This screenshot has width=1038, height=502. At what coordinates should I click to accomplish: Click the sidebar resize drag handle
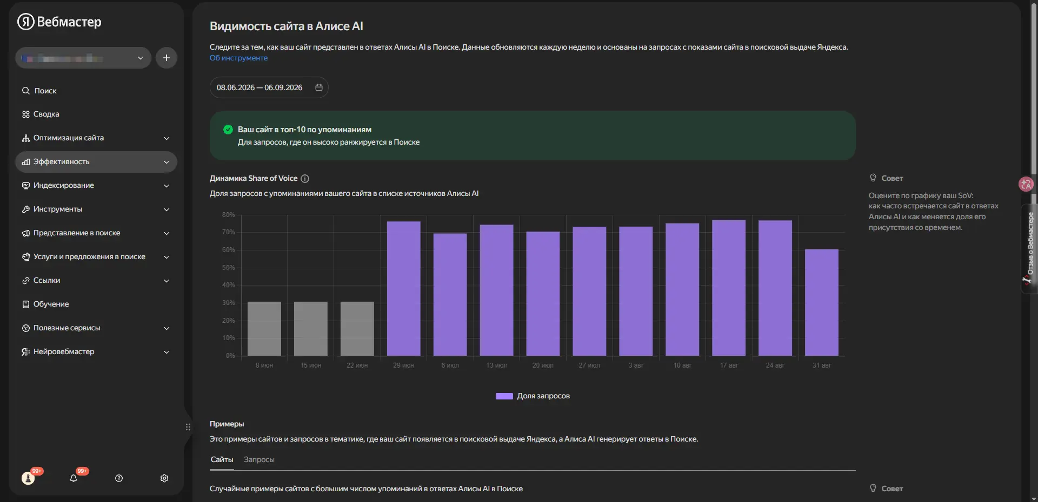(188, 427)
